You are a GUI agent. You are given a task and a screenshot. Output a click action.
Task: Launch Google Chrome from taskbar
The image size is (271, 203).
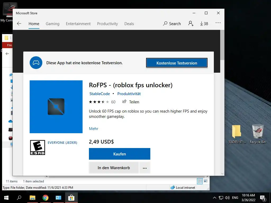tap(46, 198)
